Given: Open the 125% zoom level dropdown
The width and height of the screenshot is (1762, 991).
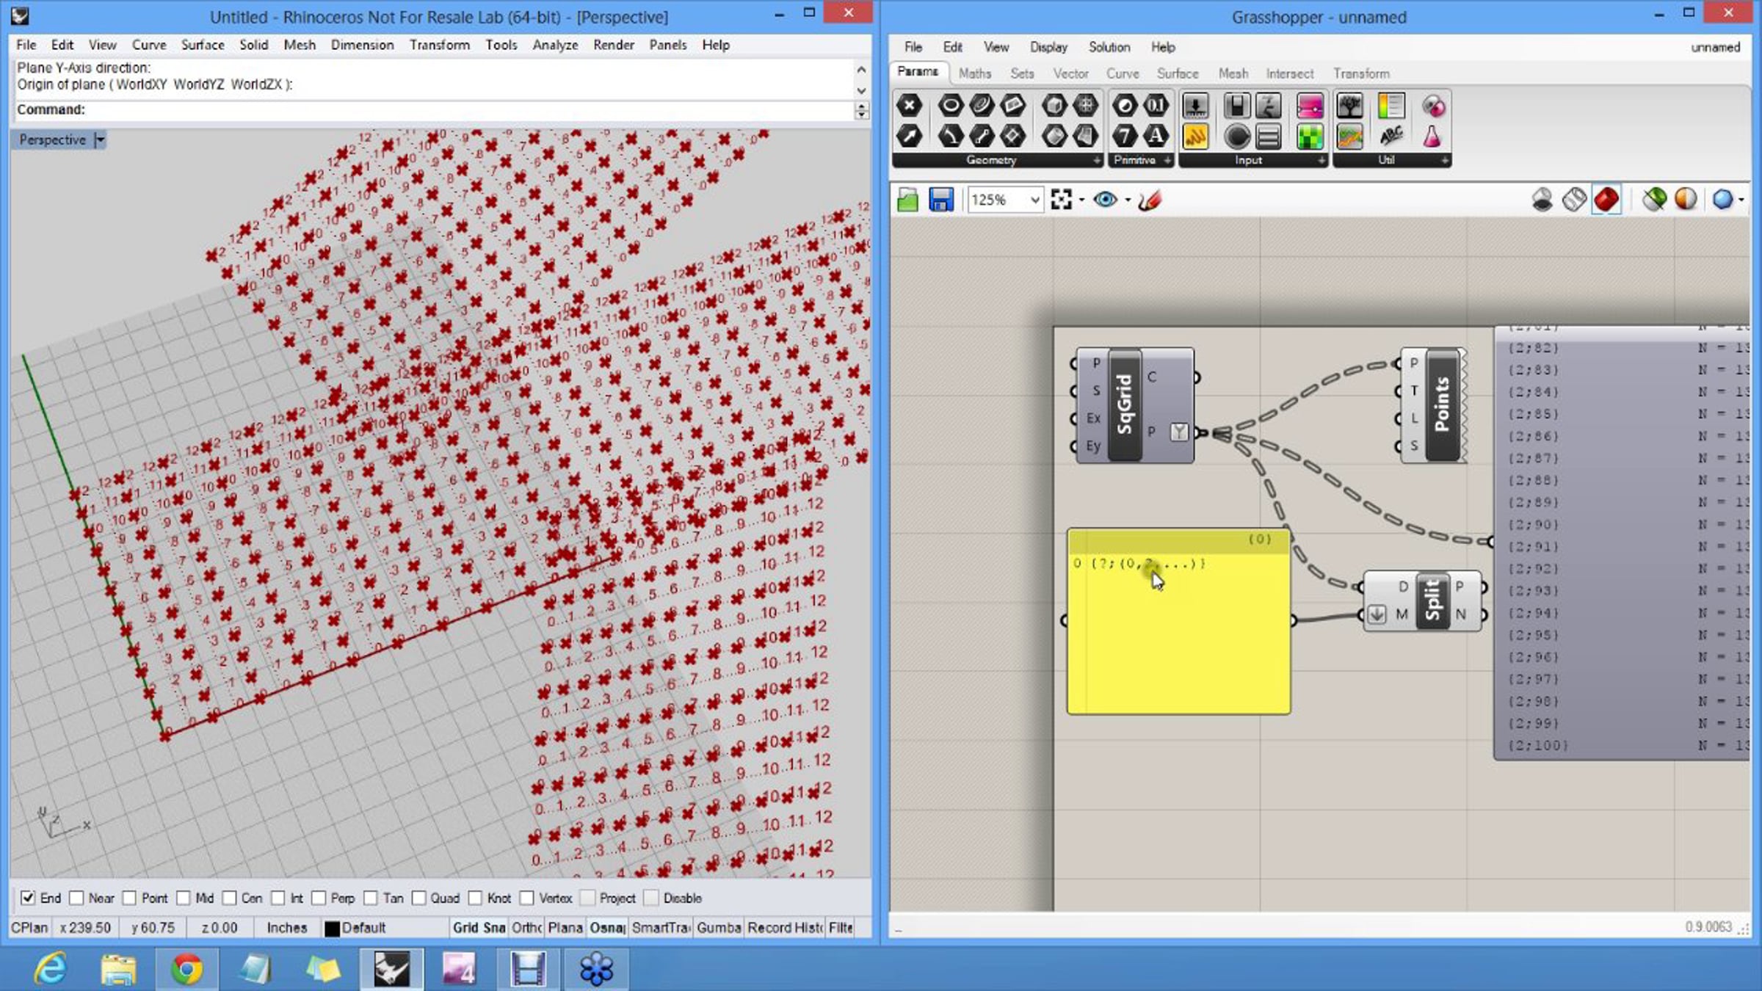Looking at the screenshot, I should pos(1034,200).
